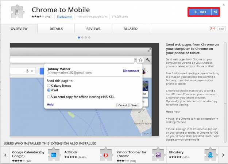Open the Productivity category link
Image resolution: width=228 pixels, height=164 pixels.
point(65,16)
